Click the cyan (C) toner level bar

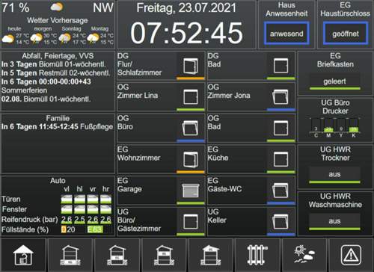tap(316, 125)
